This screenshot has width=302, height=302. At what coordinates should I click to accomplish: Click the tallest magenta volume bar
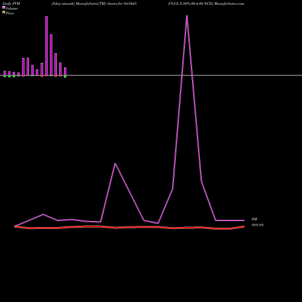click(47, 46)
